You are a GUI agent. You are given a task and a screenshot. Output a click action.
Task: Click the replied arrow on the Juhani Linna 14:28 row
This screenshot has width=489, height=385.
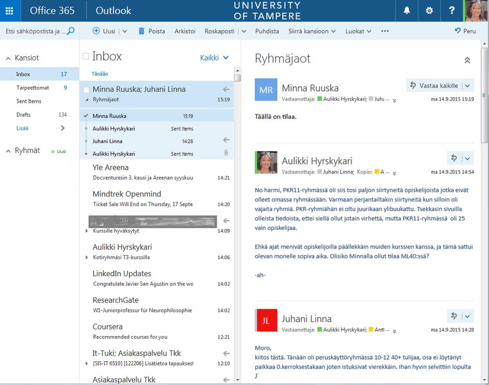click(x=226, y=140)
